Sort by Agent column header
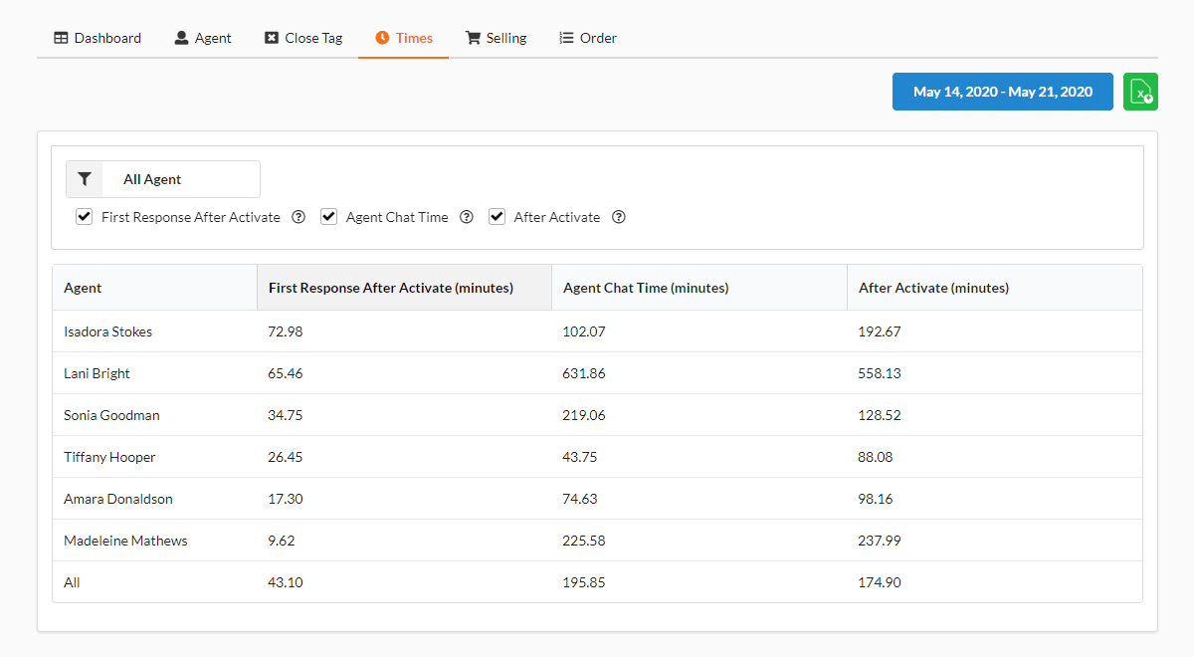 (154, 288)
